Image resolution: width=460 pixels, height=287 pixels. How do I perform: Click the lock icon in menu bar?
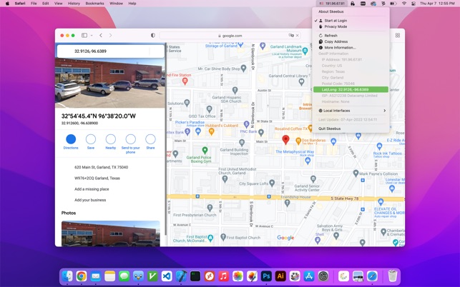pos(353,4)
